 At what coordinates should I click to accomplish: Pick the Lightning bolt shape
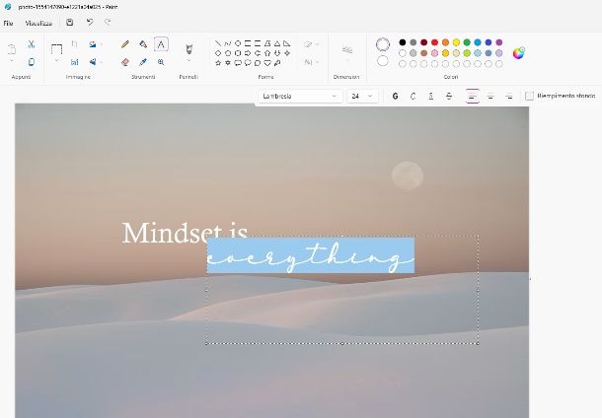(x=277, y=62)
